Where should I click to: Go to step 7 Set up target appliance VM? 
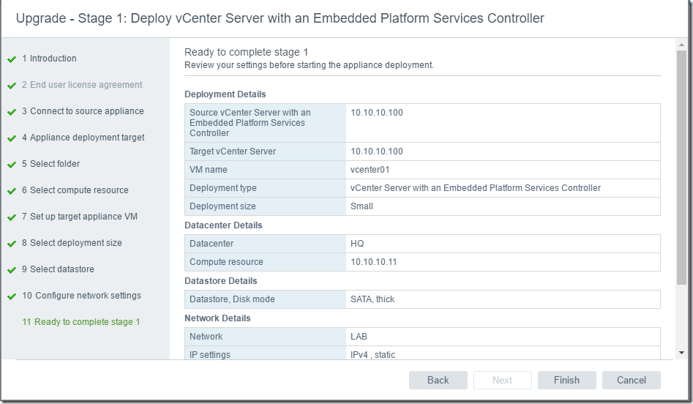pos(80,217)
